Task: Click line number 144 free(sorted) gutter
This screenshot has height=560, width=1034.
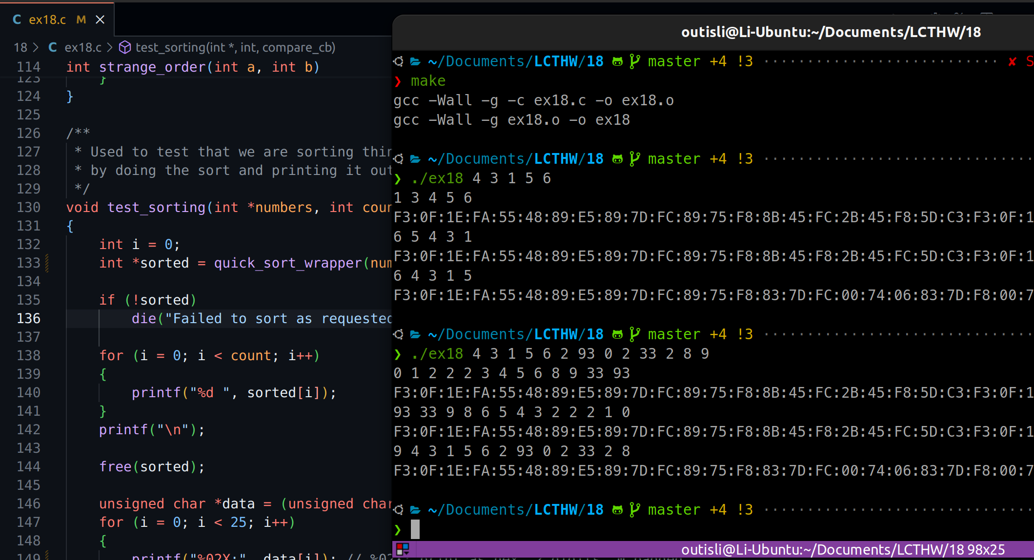Action: click(x=28, y=466)
